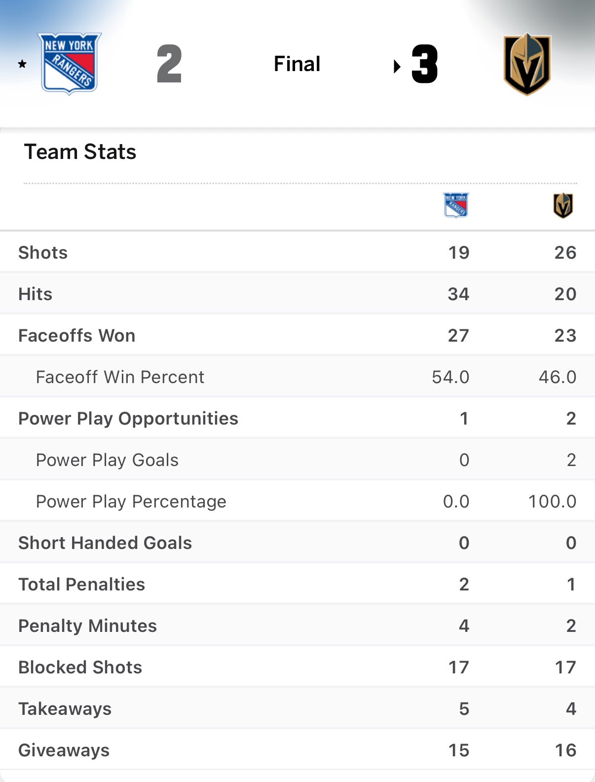595x782 pixels.
Task: Tap the Power Play Percentage sub-row
Action: coord(131,501)
